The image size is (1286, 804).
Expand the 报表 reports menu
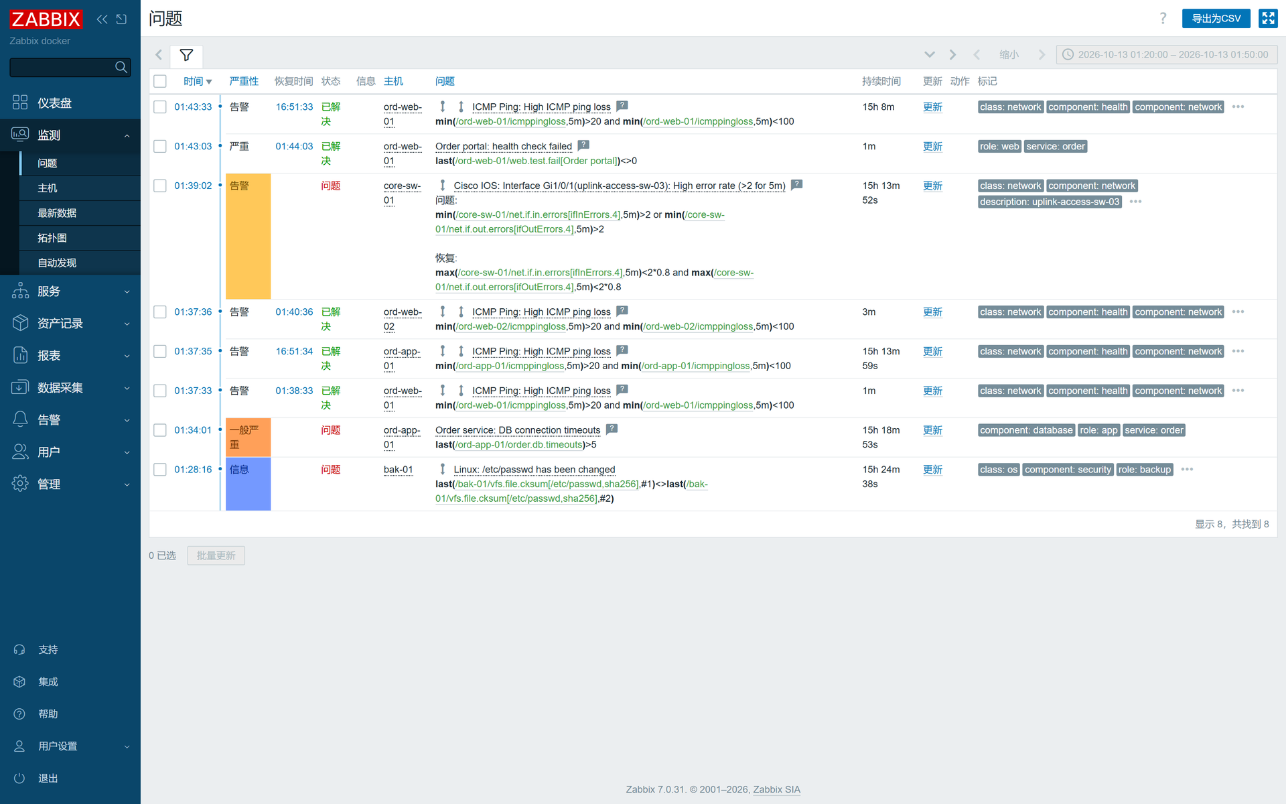click(70, 356)
